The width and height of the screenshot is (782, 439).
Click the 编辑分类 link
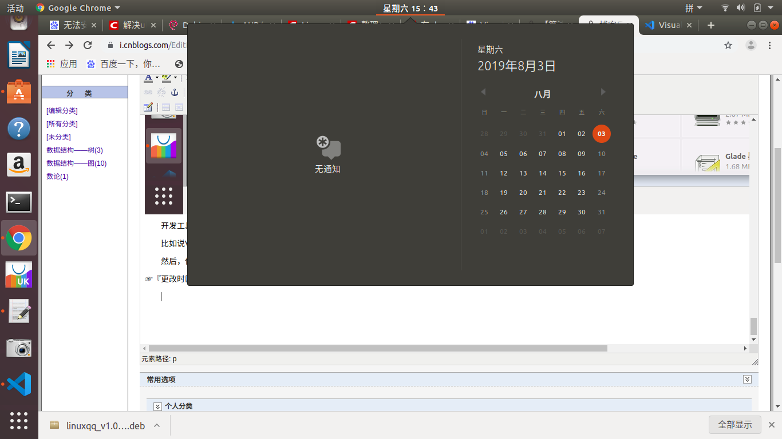pos(62,111)
